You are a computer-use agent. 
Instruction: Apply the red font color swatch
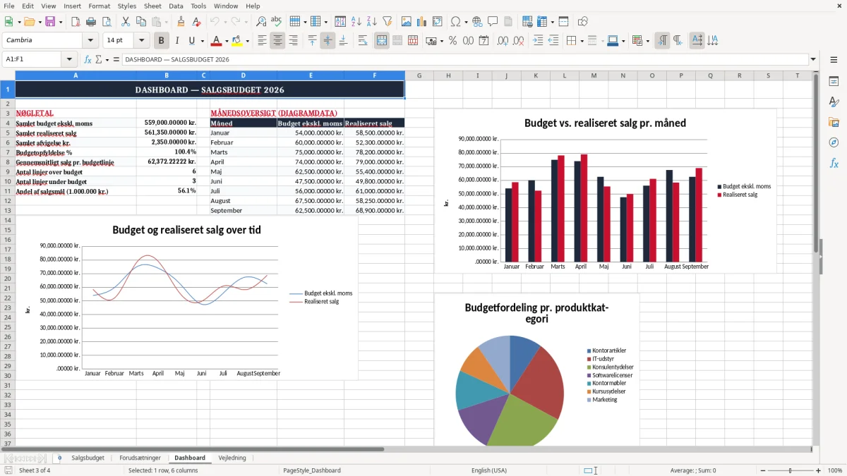tap(217, 41)
